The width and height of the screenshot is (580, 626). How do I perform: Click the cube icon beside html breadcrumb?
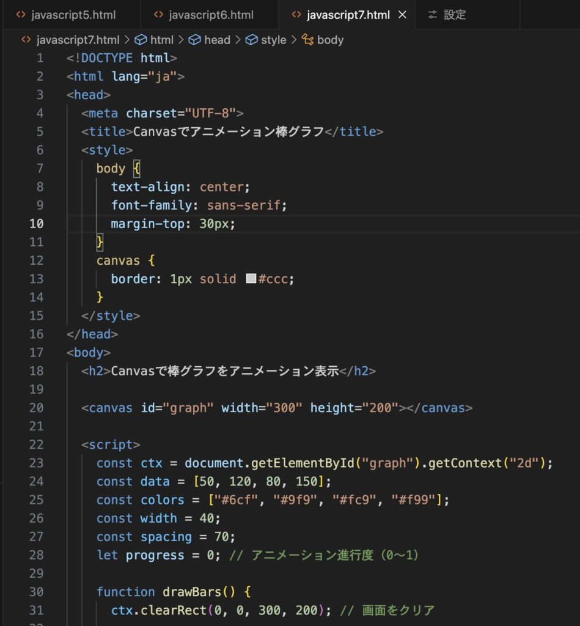pyautogui.click(x=140, y=40)
